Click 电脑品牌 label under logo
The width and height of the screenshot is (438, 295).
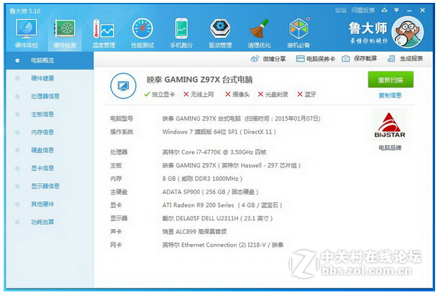[x=390, y=148]
